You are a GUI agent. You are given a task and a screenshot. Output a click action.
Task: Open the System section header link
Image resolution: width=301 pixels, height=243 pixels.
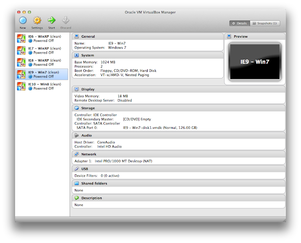(87, 55)
